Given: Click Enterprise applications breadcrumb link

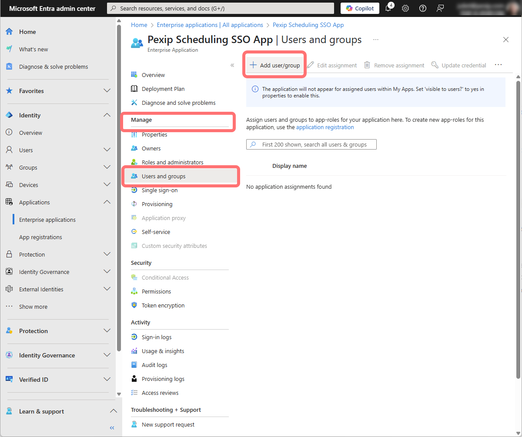Looking at the screenshot, I should [210, 25].
